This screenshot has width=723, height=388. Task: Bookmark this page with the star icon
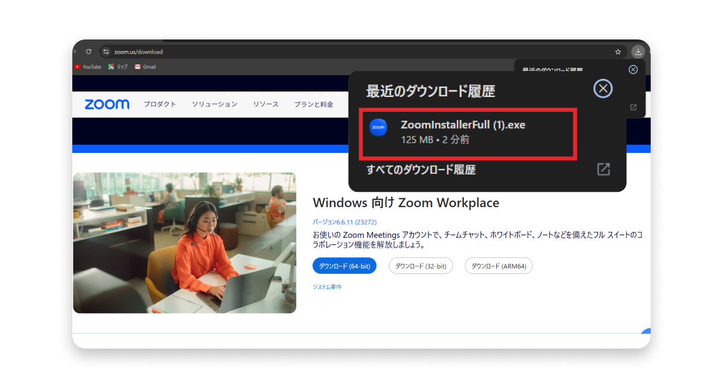click(618, 52)
